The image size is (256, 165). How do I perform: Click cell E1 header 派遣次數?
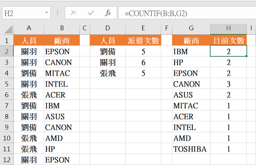coord(143,41)
